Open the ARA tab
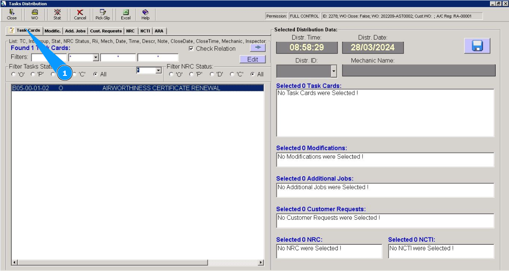509x271 pixels. pyautogui.click(x=159, y=31)
